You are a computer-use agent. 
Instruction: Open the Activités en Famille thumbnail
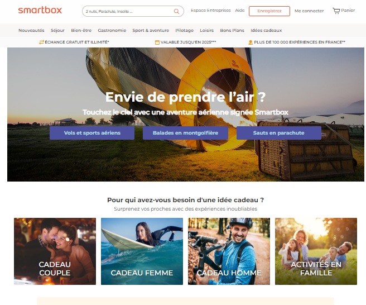(316, 251)
